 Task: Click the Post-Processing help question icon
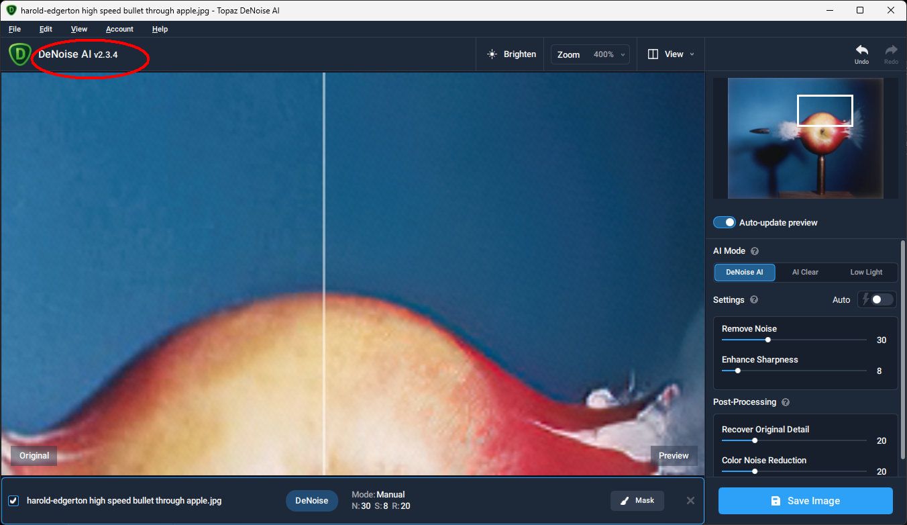[785, 402]
